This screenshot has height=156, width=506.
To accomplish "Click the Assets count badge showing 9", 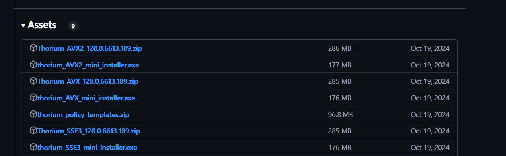I will [73, 26].
